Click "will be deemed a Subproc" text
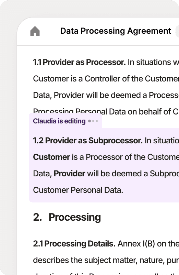The image size is (179, 275). (133, 174)
